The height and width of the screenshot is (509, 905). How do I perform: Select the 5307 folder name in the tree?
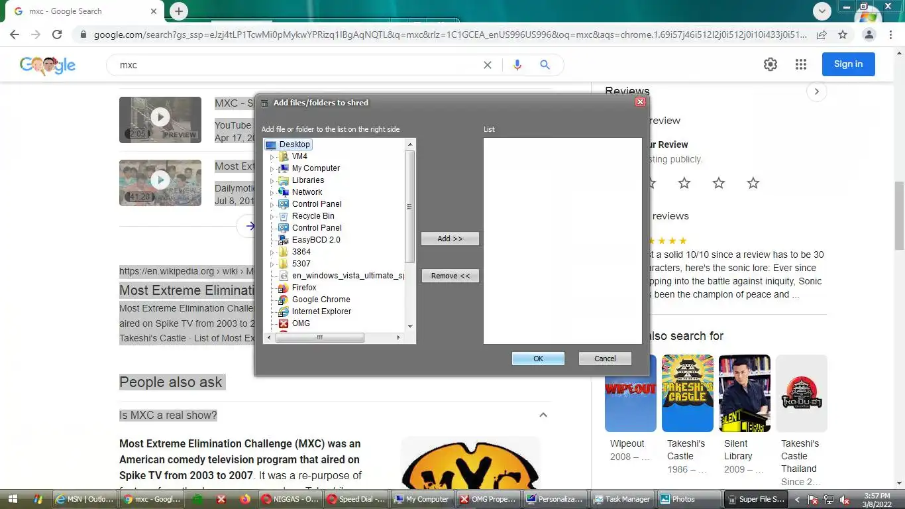[301, 264]
